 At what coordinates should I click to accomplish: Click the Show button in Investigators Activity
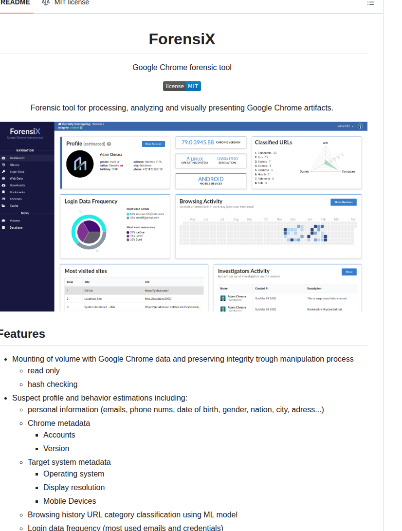pos(349,272)
